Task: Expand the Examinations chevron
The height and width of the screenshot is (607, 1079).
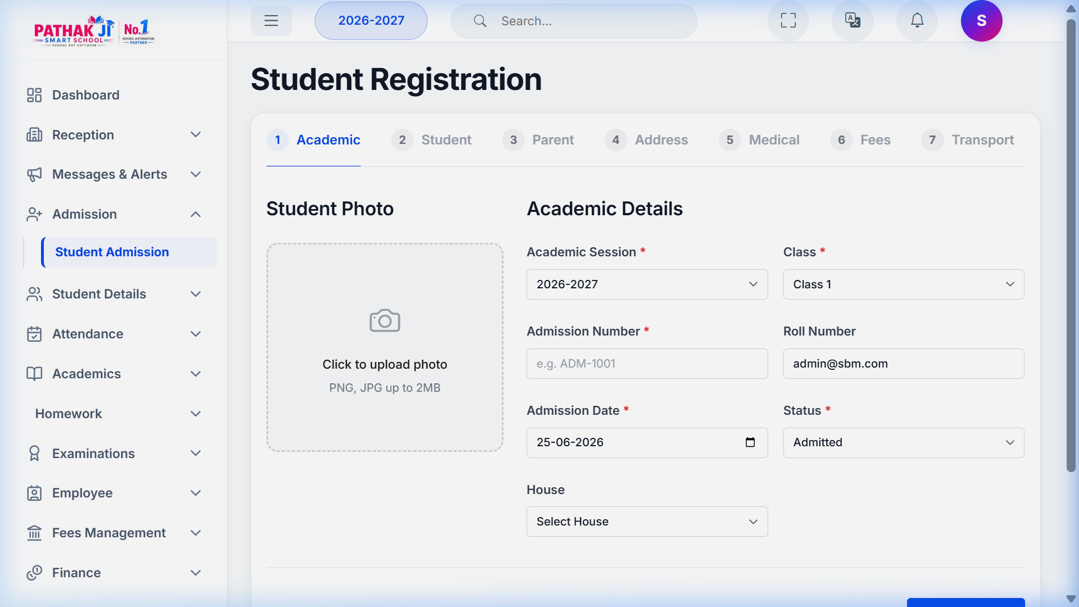Action: pyautogui.click(x=196, y=454)
